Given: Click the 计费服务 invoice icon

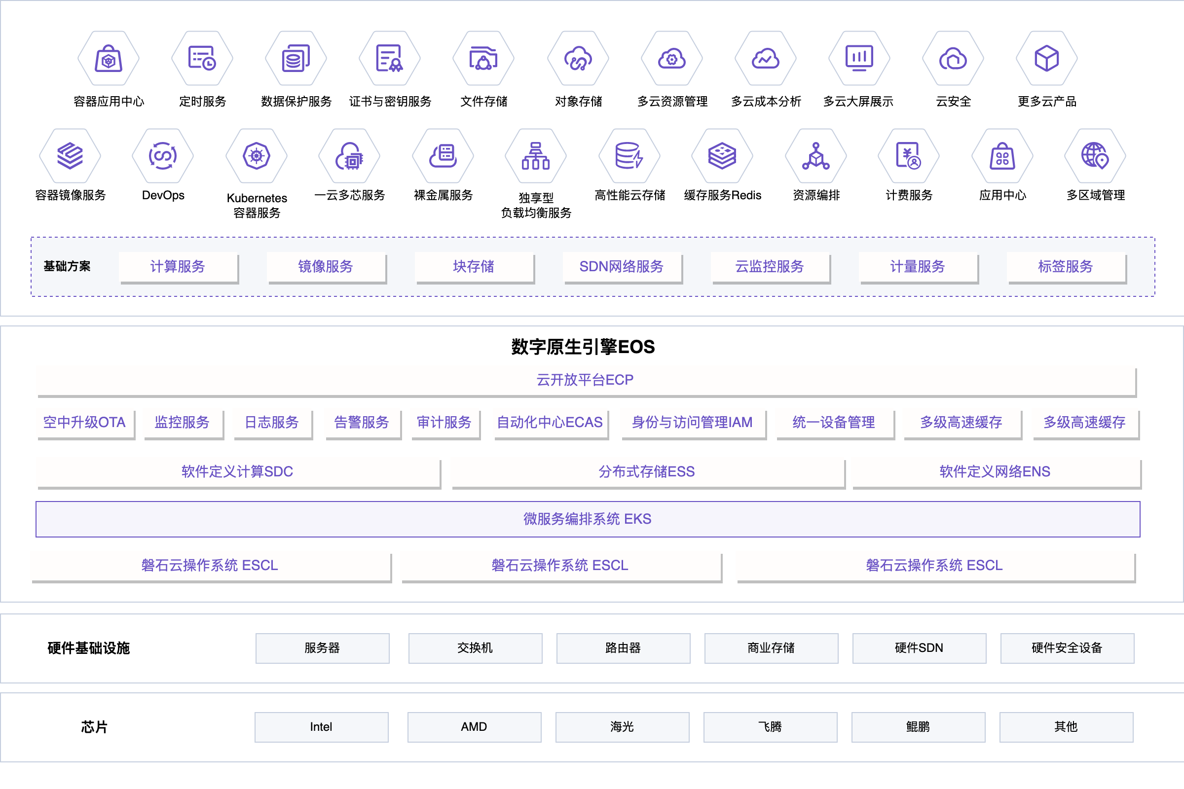Looking at the screenshot, I should (908, 156).
